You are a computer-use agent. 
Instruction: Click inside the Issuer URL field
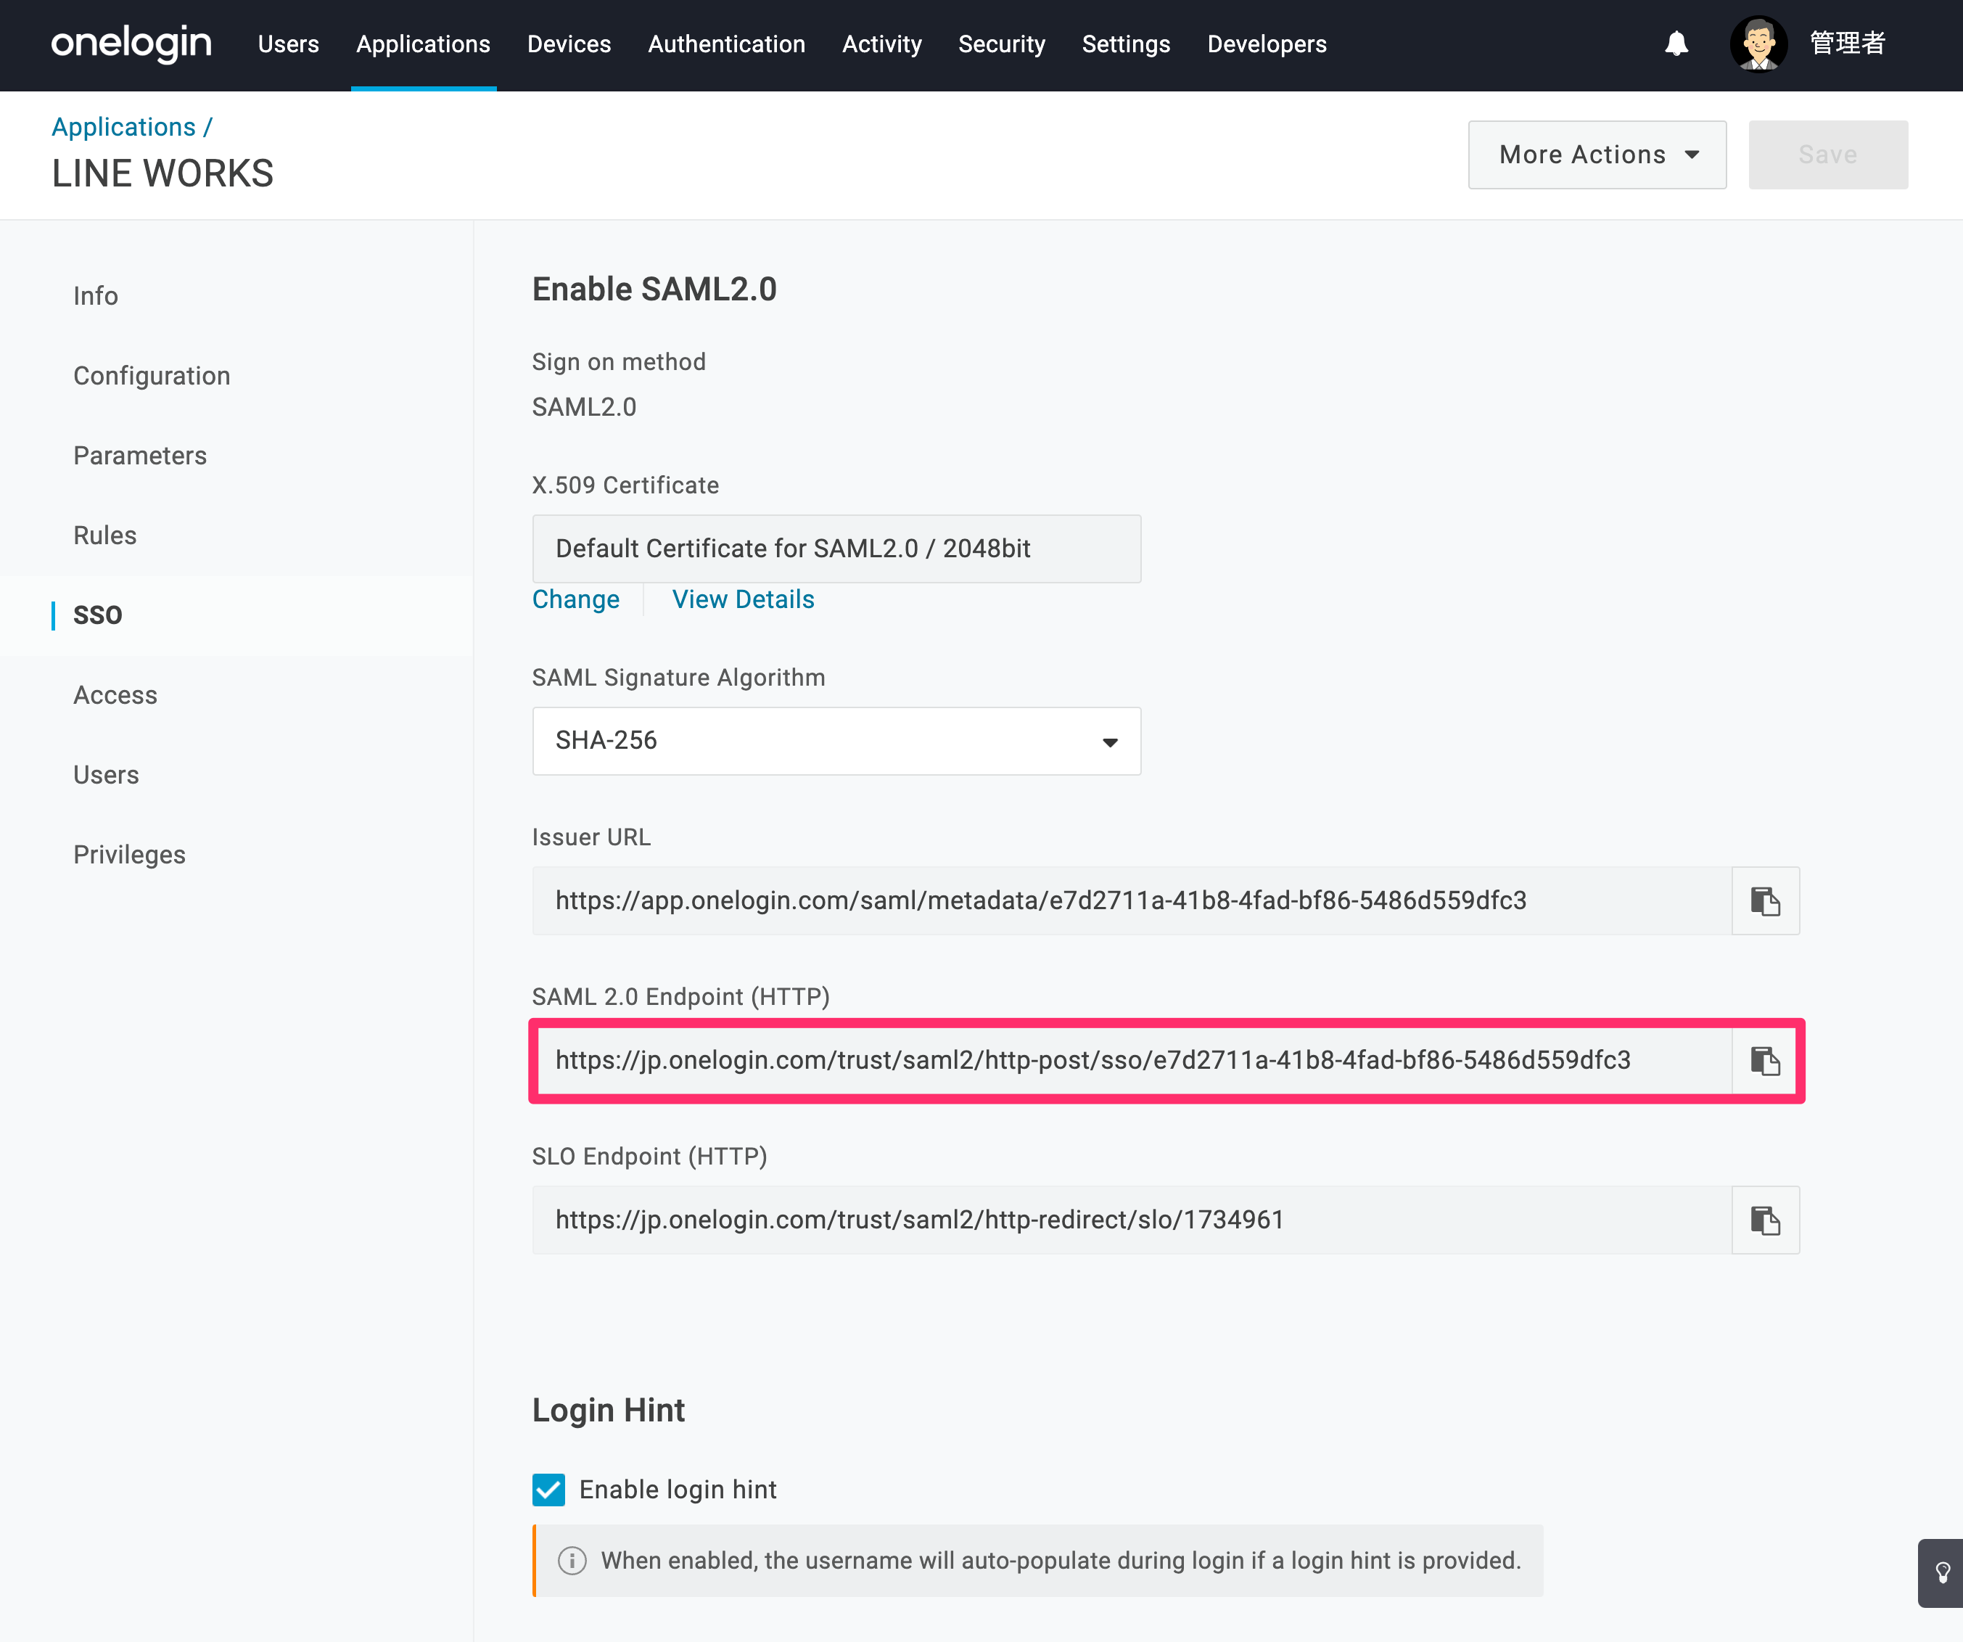pyautogui.click(x=1132, y=900)
